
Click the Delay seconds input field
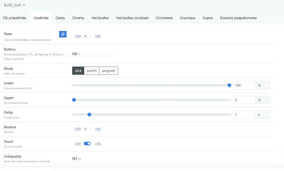coord(243,115)
